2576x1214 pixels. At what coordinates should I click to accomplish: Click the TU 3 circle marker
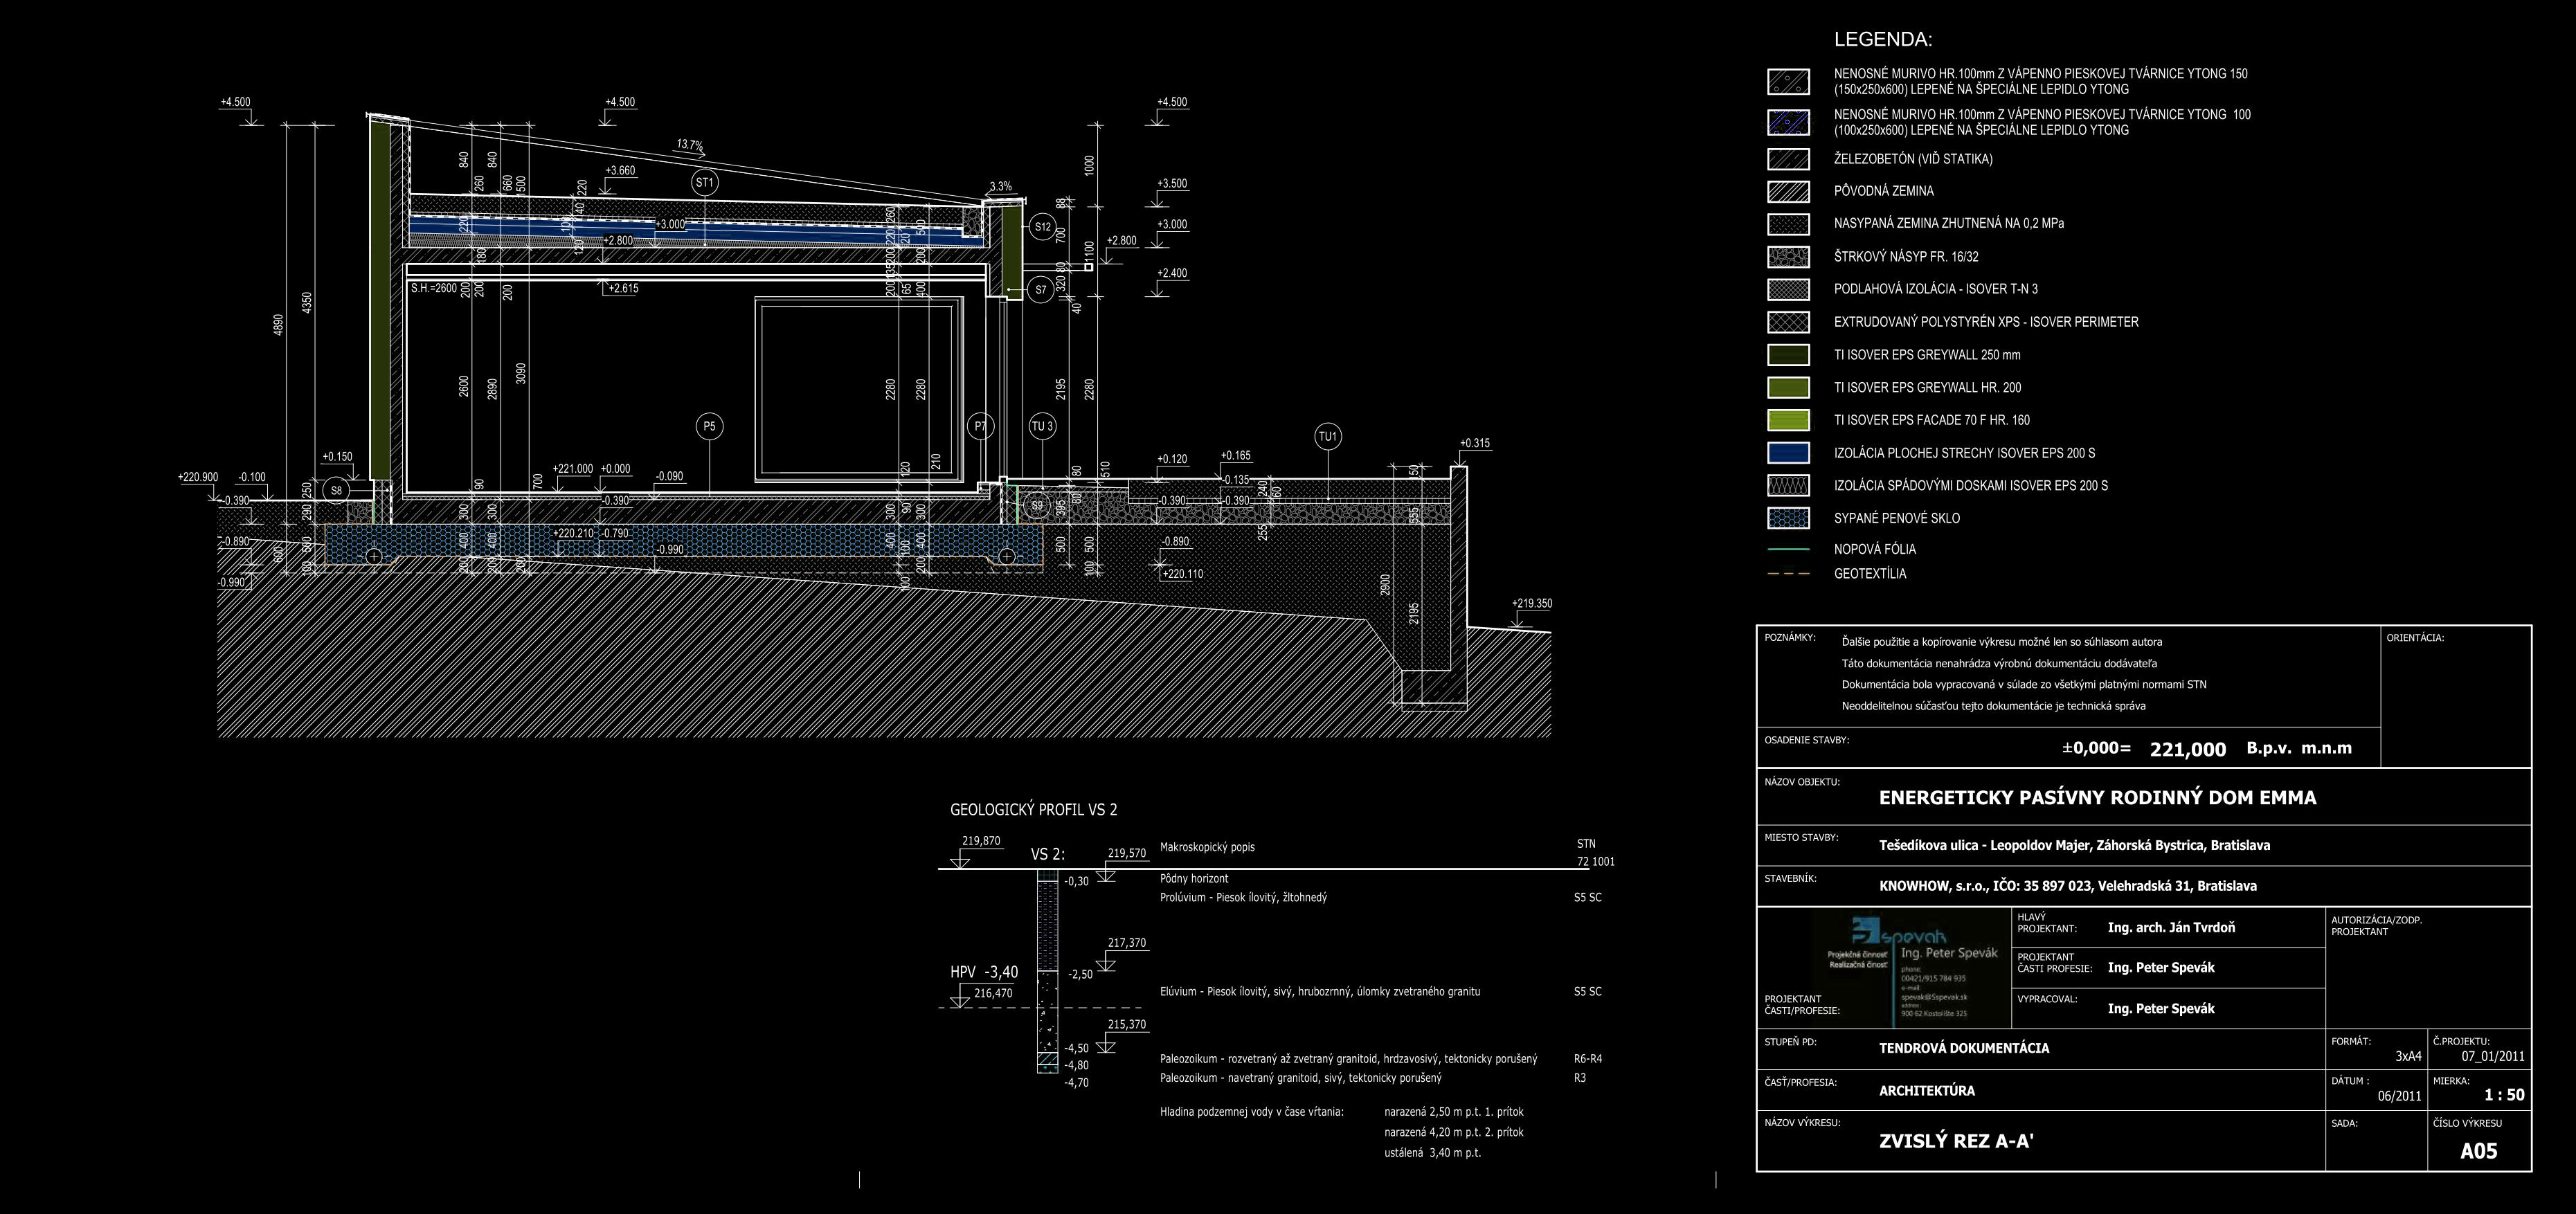click(x=1042, y=427)
